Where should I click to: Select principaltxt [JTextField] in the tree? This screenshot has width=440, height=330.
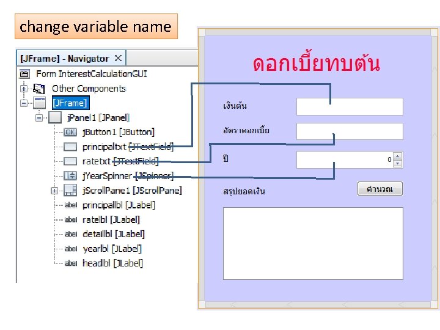coord(128,147)
